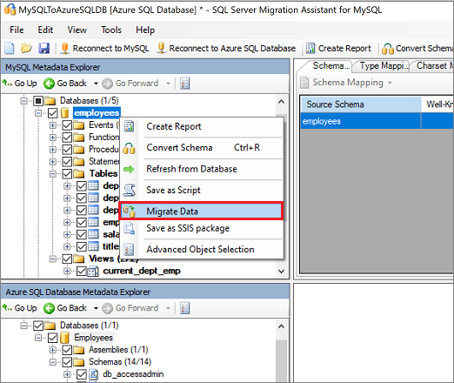Uncheck the Azure Employees database checkbox
Viewport: 454px width, 383px height.
(x=52, y=338)
